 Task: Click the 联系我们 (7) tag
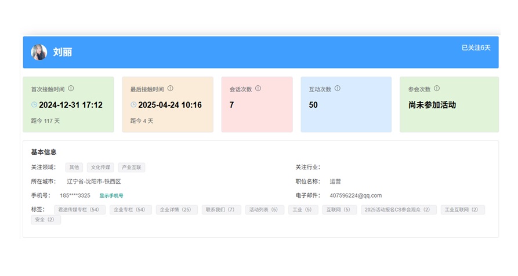click(x=222, y=210)
